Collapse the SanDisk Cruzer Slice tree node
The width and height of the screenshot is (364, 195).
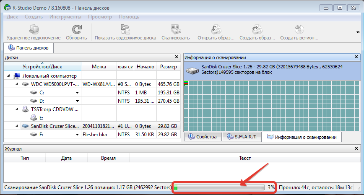click(17, 126)
